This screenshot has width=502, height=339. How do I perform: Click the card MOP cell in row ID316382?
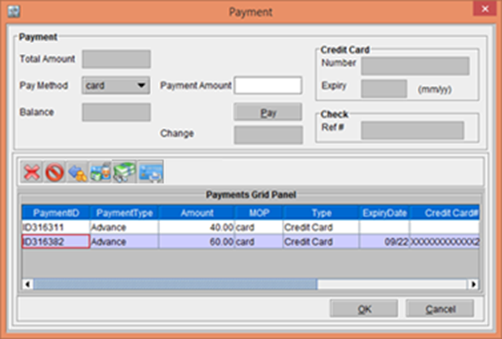click(x=259, y=241)
